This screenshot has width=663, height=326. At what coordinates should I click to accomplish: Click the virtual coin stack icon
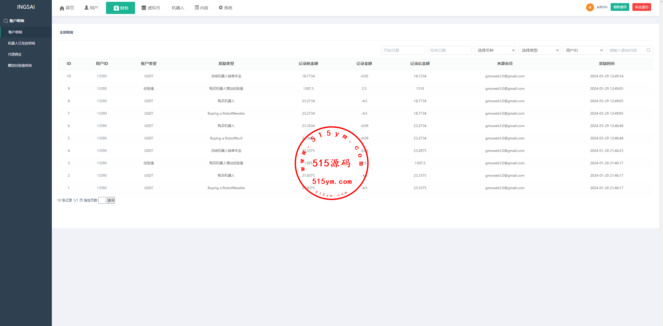point(144,8)
